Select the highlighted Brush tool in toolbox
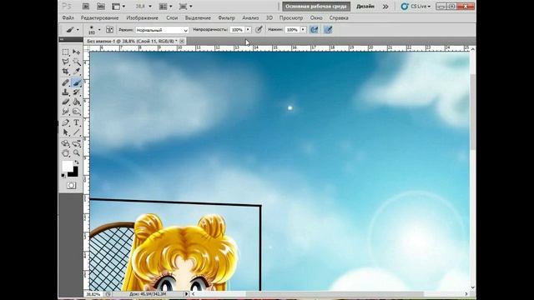Screen dimensions: 534x300 pos(76,82)
